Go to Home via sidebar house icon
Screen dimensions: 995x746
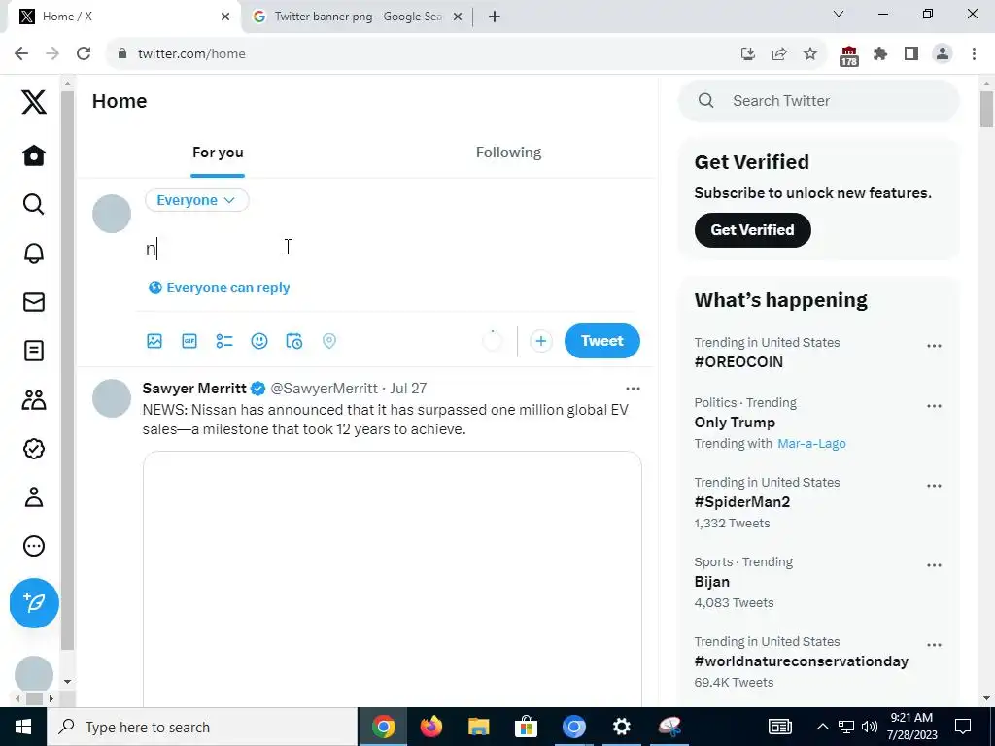(34, 155)
